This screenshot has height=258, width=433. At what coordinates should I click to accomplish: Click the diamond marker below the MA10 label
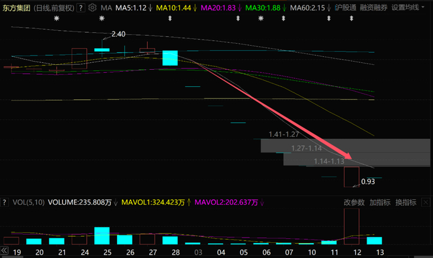(x=169, y=19)
